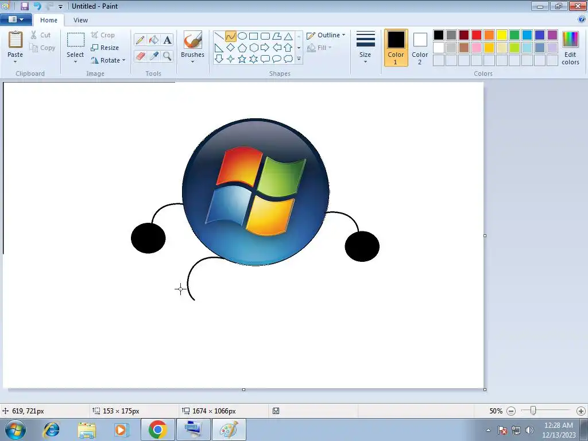The height and width of the screenshot is (441, 588).
Task: Choose the Left arrow shape
Action: point(277,48)
